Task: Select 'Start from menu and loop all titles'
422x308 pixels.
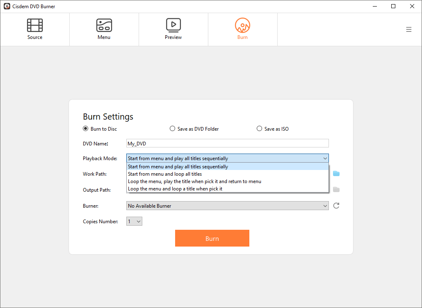Action: tap(164, 174)
